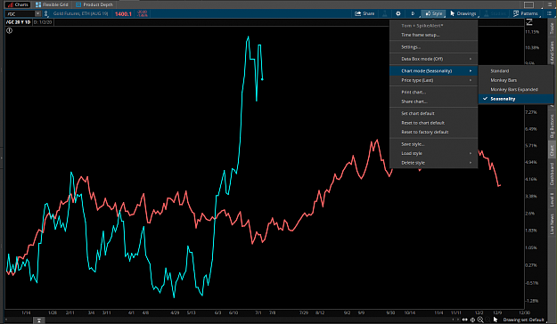This screenshot has width=557, height=324.
Task: Toggle the price axis scale icon
Action: pyautogui.click(x=529, y=22)
